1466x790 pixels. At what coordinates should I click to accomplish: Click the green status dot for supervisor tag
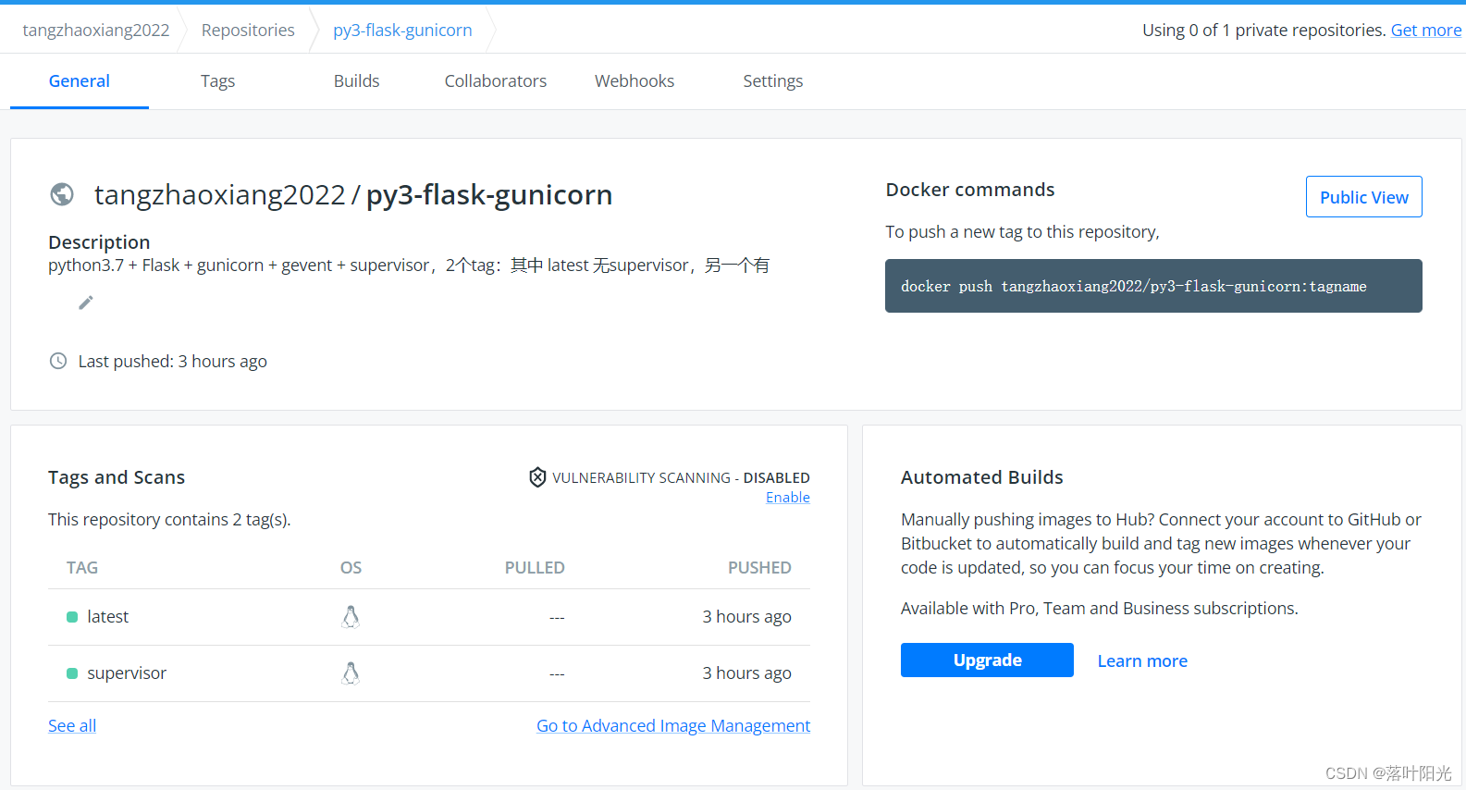(72, 673)
